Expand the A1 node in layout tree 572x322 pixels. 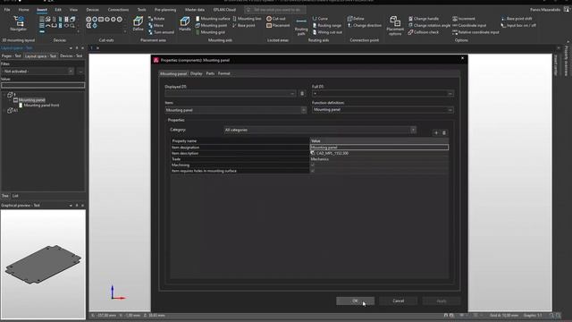4,110
